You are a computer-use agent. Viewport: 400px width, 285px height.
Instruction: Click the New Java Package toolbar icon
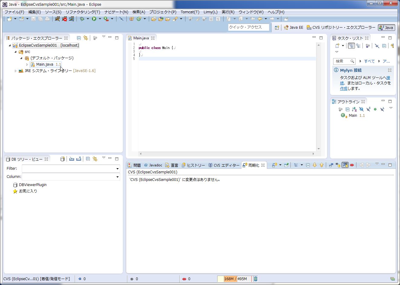coord(132,19)
